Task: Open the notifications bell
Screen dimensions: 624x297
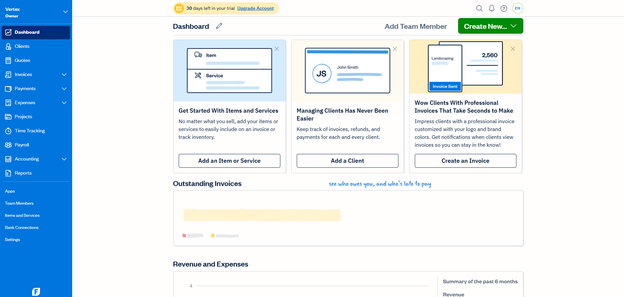Action: point(492,9)
